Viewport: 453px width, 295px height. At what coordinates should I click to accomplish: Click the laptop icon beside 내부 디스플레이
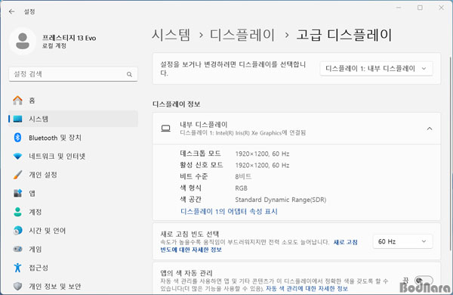(x=165, y=129)
